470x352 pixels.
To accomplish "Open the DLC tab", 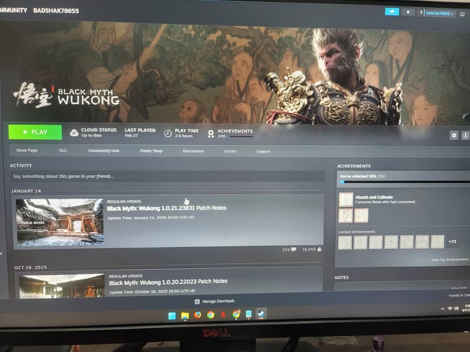I will 63,151.
